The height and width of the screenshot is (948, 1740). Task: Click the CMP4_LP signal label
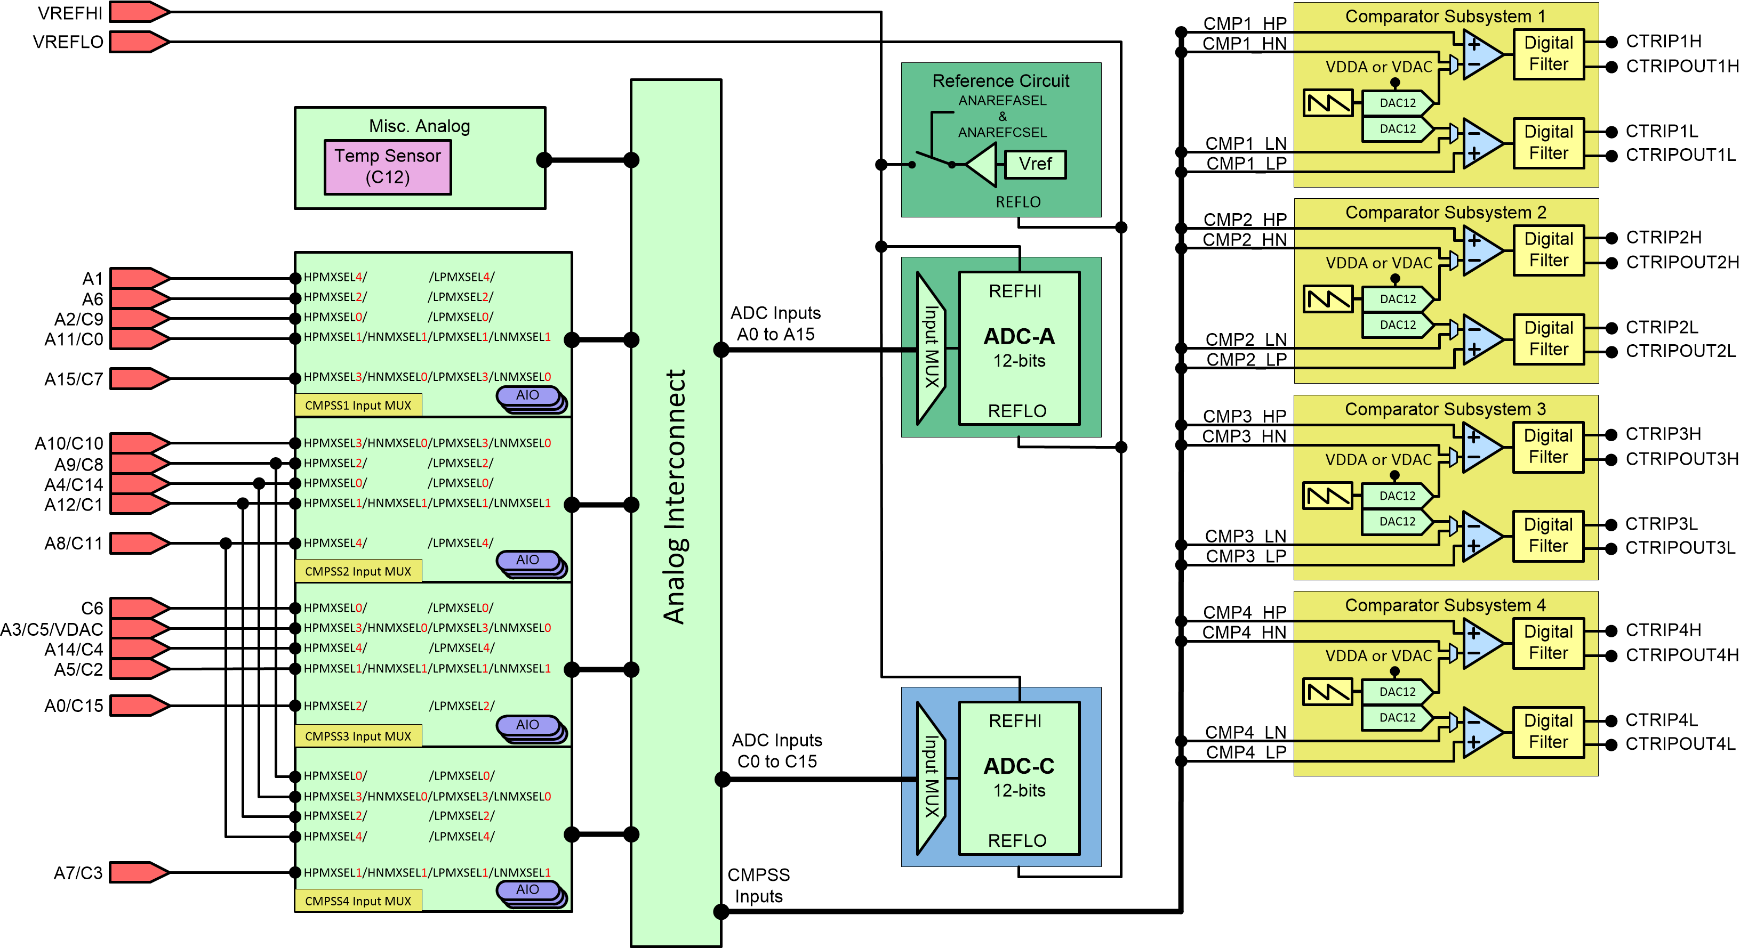pyautogui.click(x=1246, y=752)
